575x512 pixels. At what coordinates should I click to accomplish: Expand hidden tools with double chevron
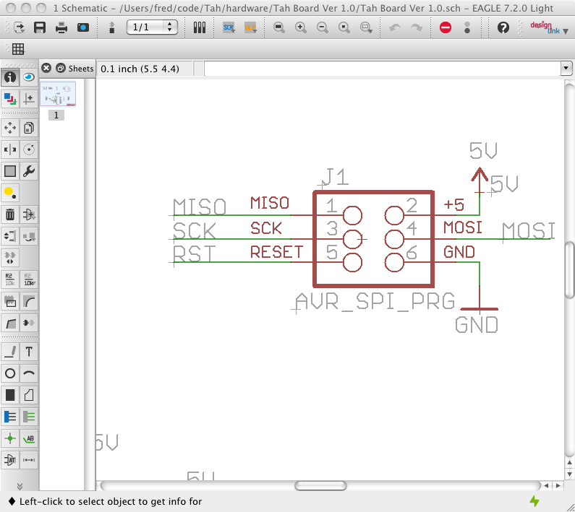[x=20, y=486]
